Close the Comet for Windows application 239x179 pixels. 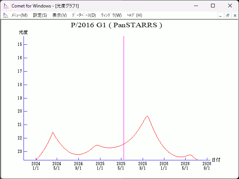click(230, 6)
